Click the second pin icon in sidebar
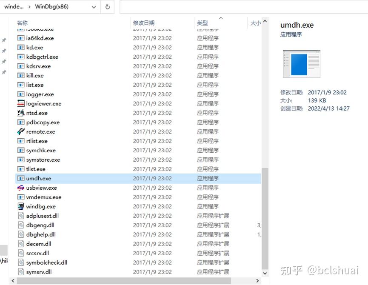The height and width of the screenshot is (285, 368). point(4,51)
